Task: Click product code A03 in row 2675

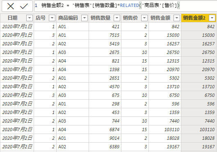Action: pos(73,52)
